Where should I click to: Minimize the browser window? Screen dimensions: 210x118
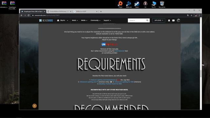pyautogui.click(x=189, y=10)
